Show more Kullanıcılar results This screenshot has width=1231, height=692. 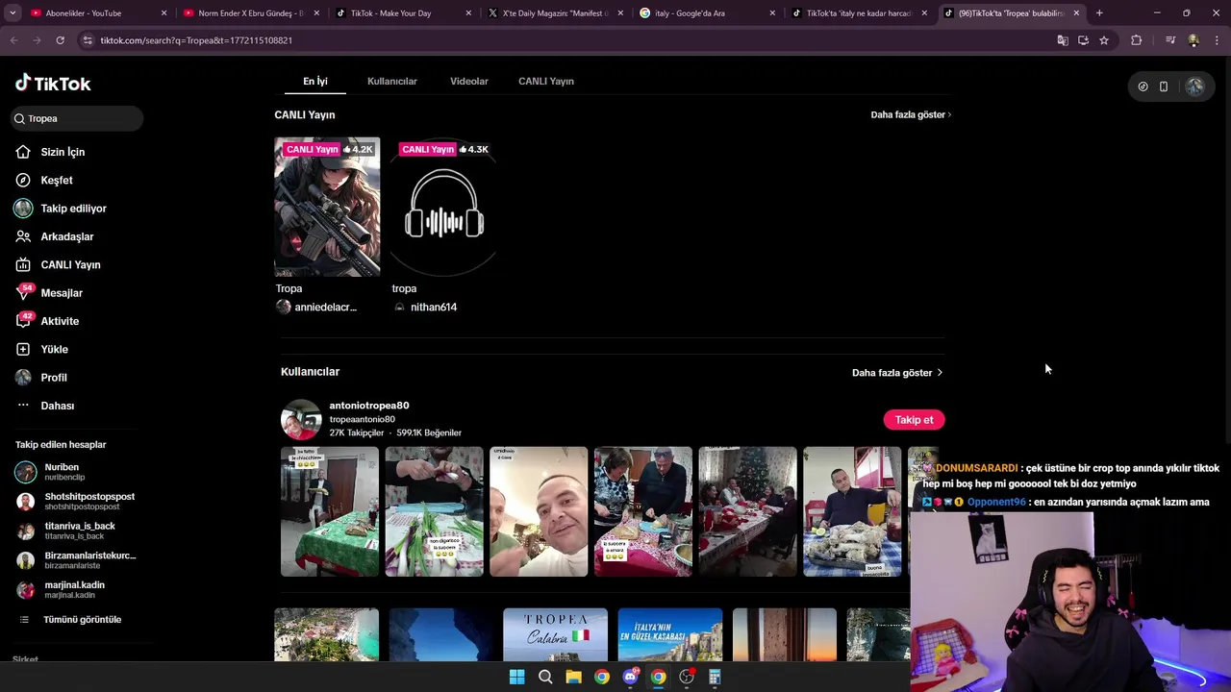pos(897,372)
